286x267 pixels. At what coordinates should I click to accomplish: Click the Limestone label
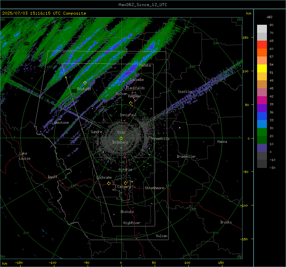point(60,123)
